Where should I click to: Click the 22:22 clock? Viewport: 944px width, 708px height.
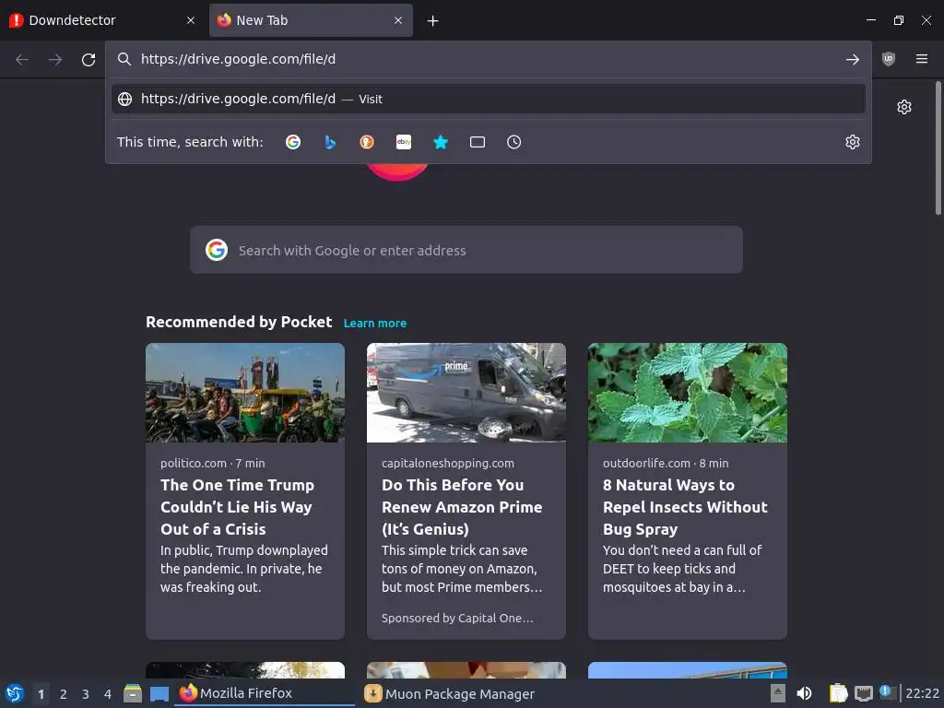click(922, 693)
